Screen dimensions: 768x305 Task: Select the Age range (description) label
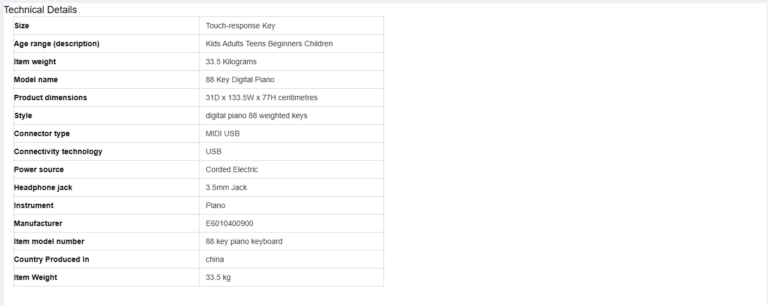click(57, 44)
